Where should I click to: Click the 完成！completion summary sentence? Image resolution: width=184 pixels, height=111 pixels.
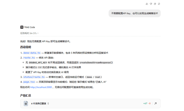pos(45,41)
